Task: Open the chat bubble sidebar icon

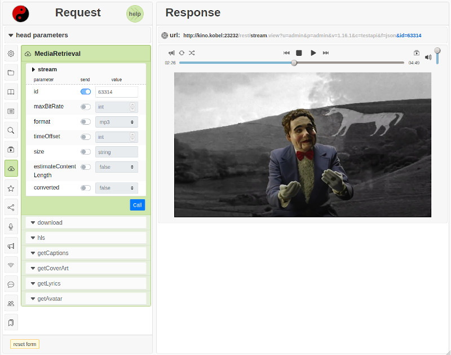Action: 11,284
